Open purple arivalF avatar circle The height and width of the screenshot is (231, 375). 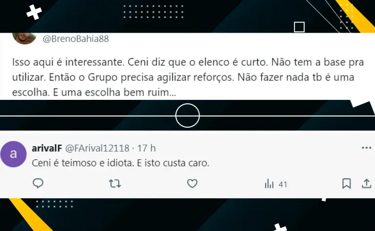coord(13,154)
